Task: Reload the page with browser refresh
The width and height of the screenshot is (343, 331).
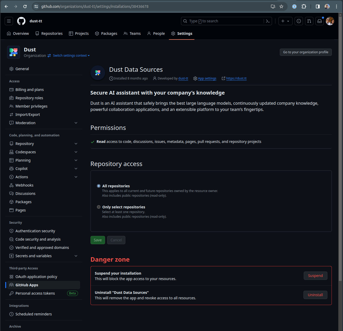Action: [25, 6]
